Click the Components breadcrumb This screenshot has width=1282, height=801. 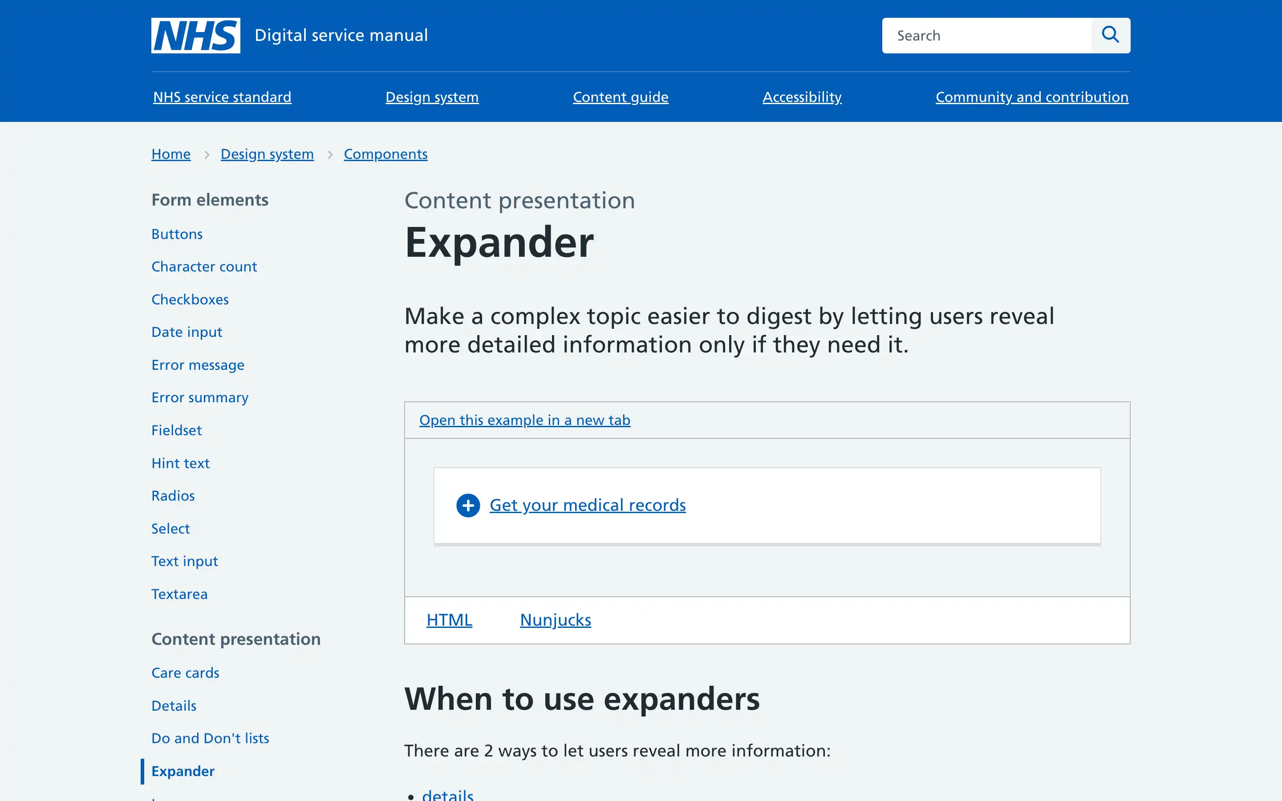[385, 154]
